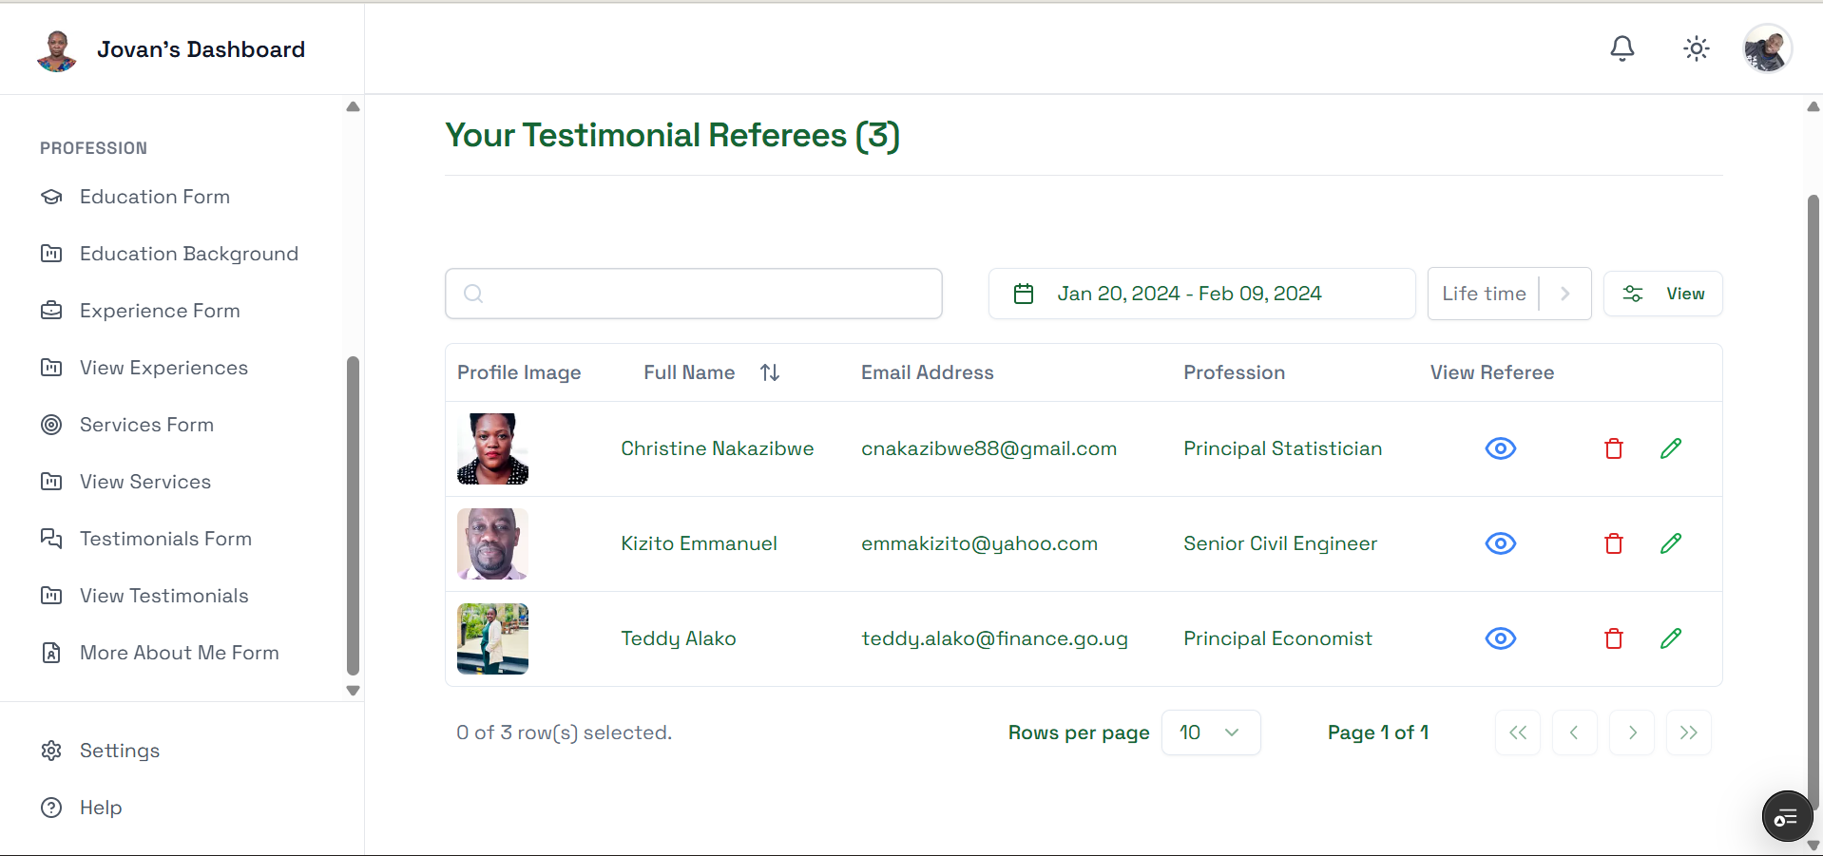The width and height of the screenshot is (1823, 856).
Task: Sort table by Full Name arrows
Action: tap(769, 372)
